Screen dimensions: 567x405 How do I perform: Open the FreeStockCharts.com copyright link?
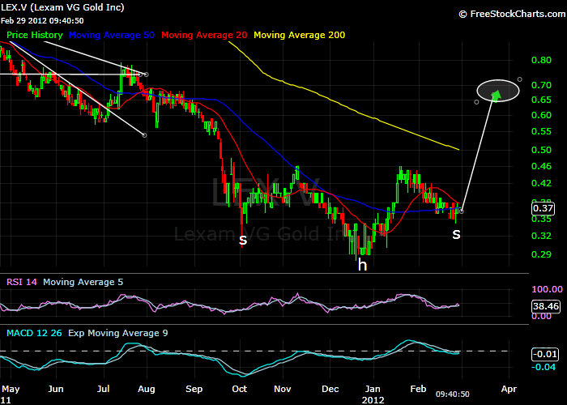(512, 14)
